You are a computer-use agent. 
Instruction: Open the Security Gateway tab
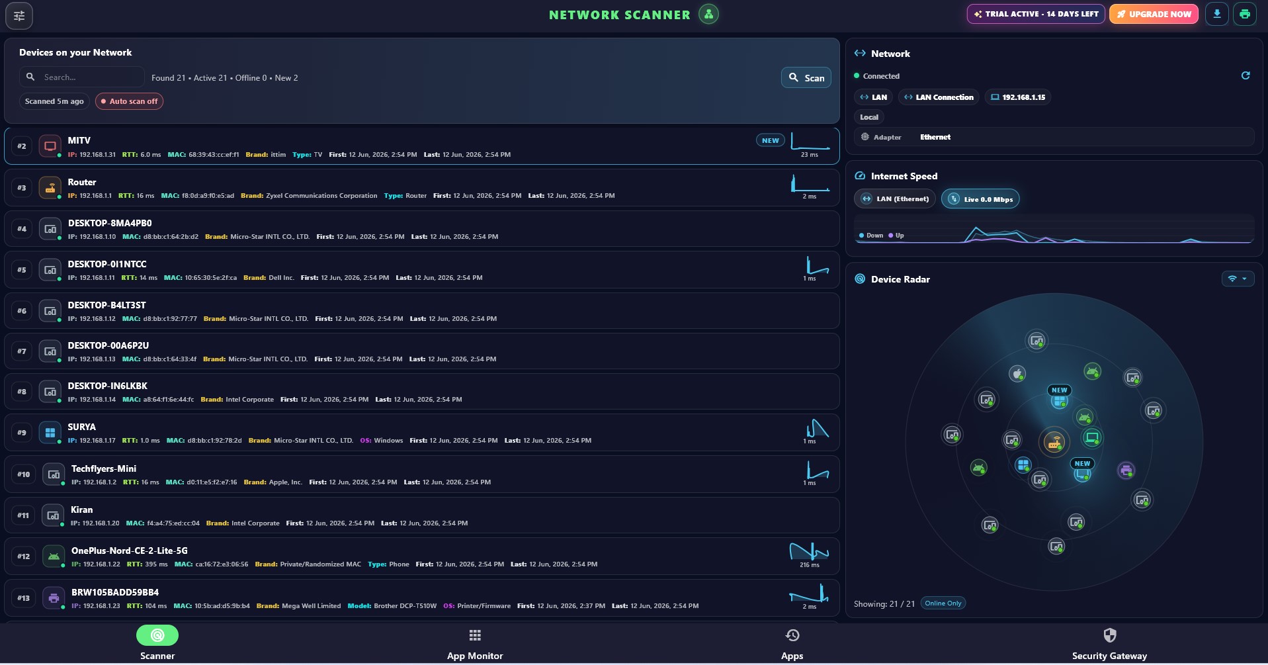coord(1109,644)
